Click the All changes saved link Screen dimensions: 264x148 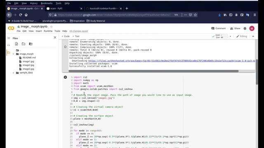click(78, 31)
